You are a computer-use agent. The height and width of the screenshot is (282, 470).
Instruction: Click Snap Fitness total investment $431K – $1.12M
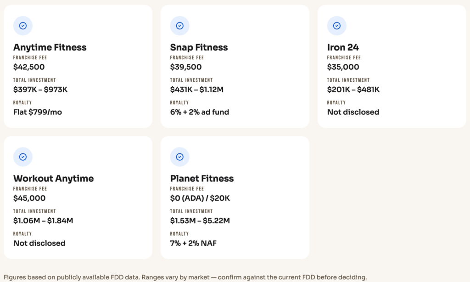click(196, 90)
